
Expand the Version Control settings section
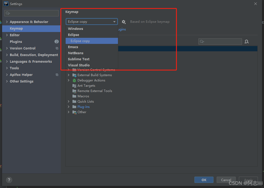pyautogui.click(x=7, y=48)
